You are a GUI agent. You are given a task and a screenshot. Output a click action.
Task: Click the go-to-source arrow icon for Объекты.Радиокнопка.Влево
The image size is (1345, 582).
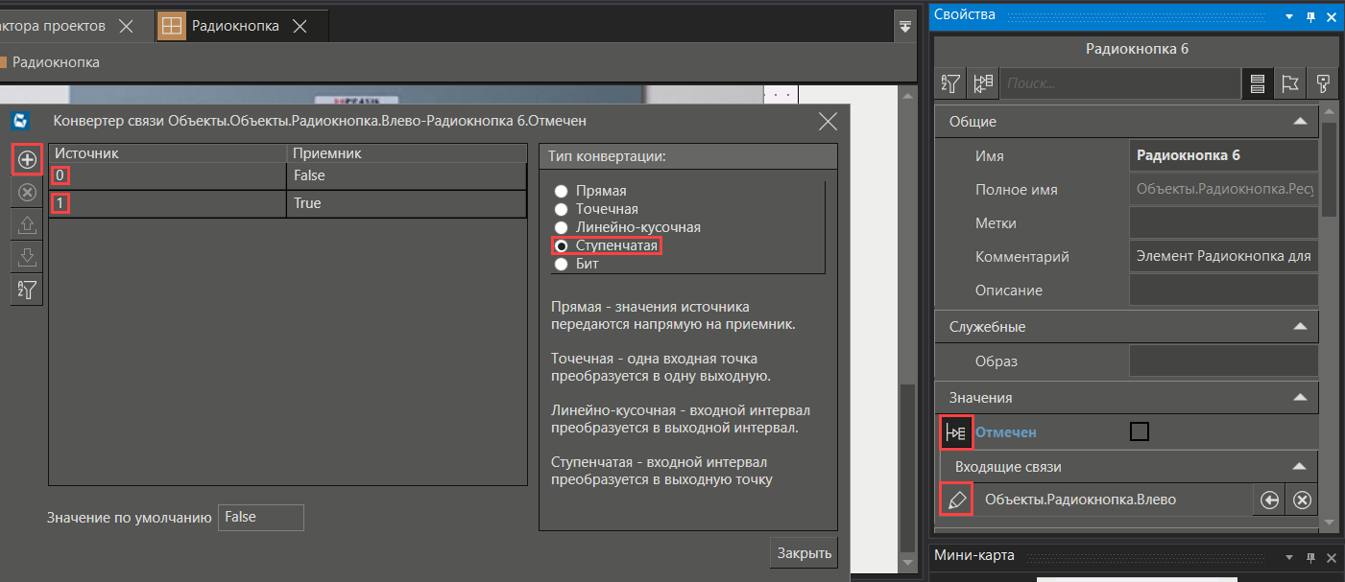1269,500
